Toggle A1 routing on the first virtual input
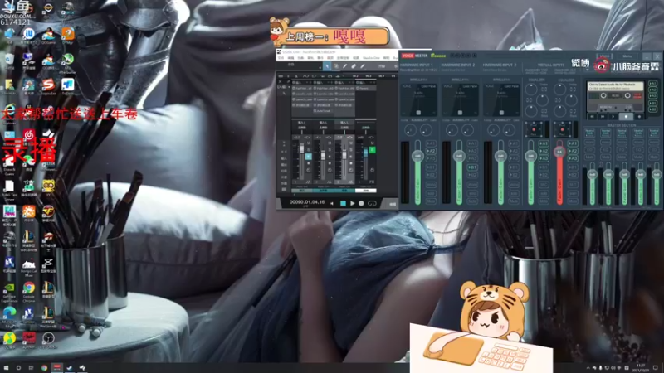664x373 pixels. 544,143
